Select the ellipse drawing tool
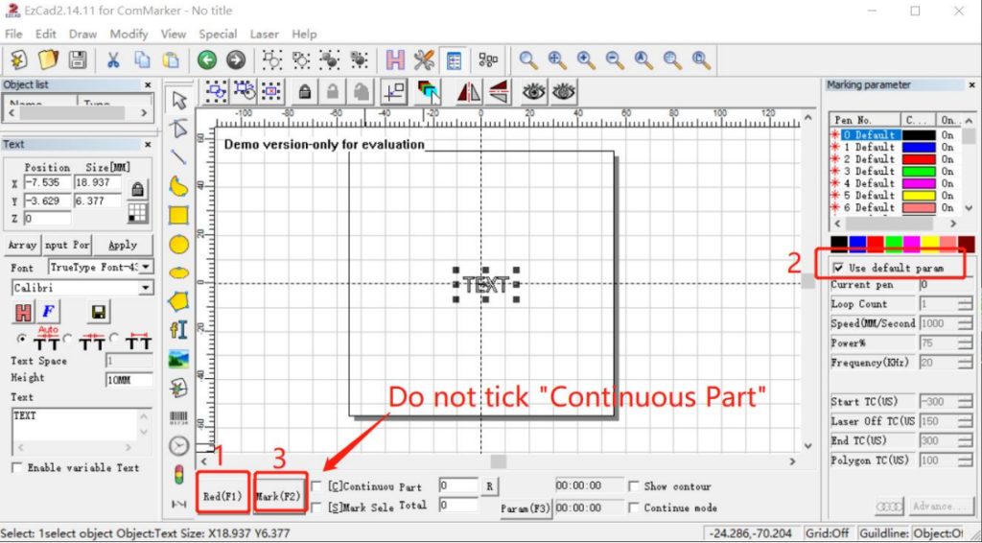Screen dimensions: 982x543 [178, 272]
